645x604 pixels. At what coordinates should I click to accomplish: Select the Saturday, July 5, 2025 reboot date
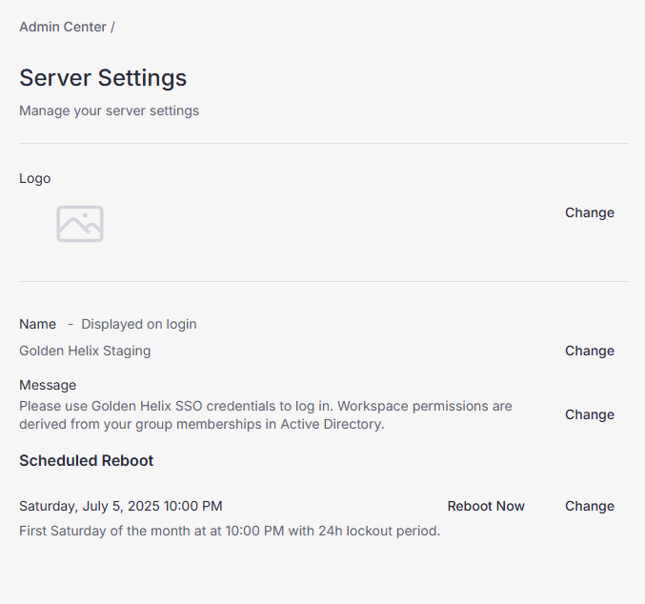point(121,506)
